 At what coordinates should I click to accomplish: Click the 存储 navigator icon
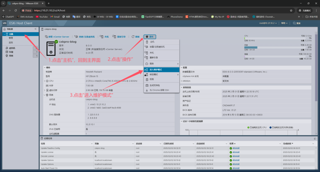[x=7, y=52]
